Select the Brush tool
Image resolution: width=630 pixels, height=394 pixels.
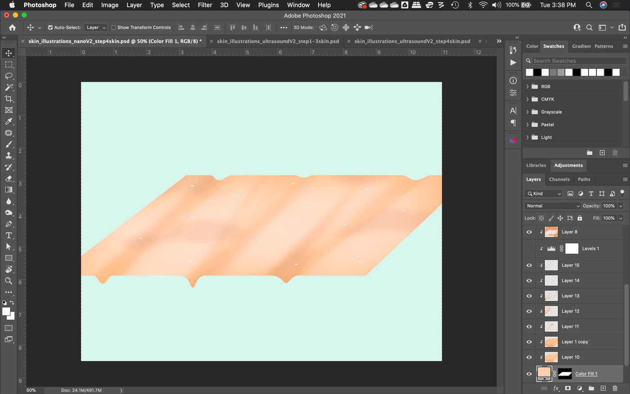(9, 144)
